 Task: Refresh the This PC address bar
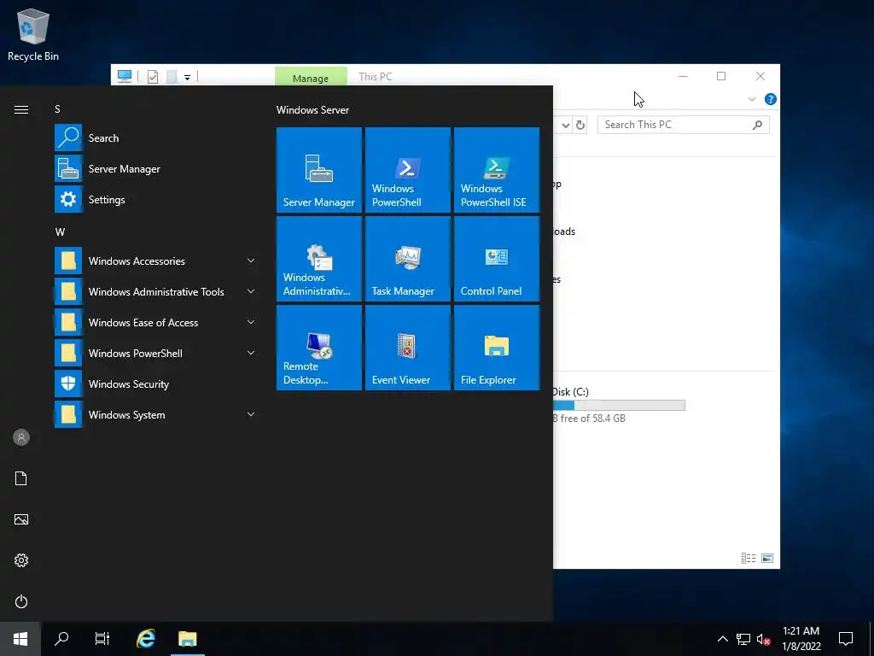580,125
